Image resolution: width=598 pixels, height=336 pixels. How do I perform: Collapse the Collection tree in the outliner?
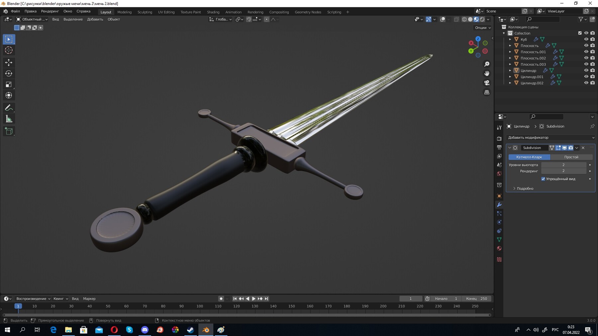(x=504, y=33)
